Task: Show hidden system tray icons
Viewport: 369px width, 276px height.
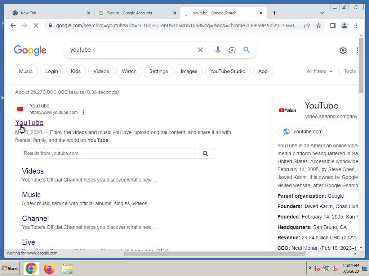Action: (310, 268)
